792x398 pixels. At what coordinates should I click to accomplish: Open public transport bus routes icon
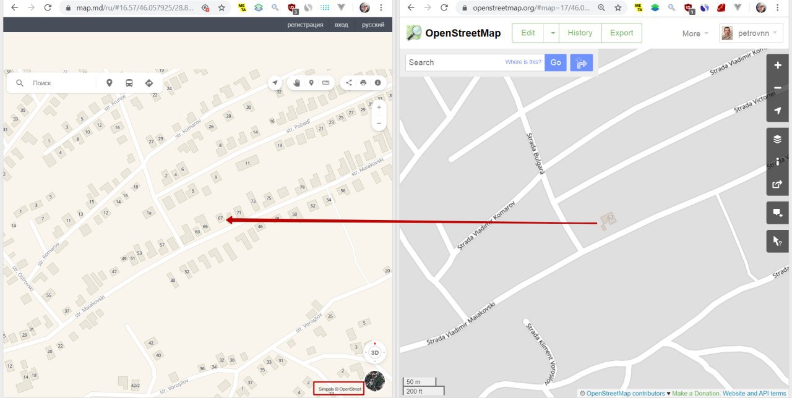(129, 83)
